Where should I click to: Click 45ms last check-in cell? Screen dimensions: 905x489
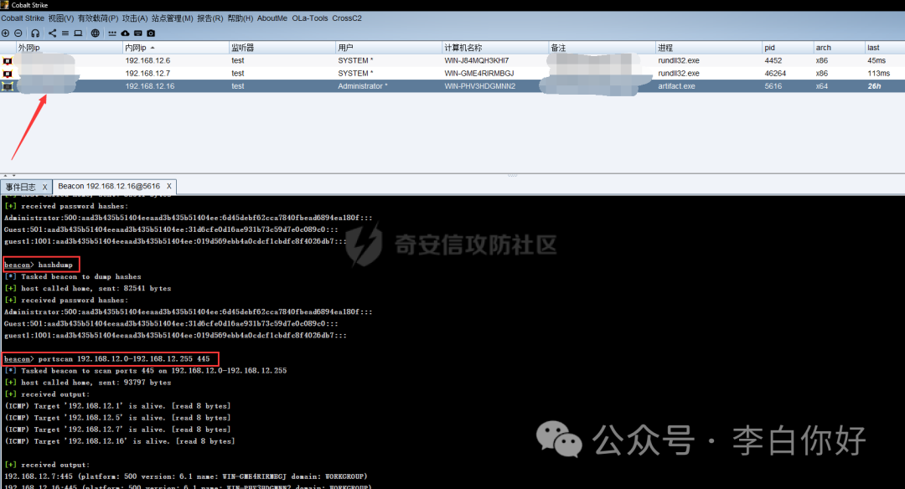[877, 60]
